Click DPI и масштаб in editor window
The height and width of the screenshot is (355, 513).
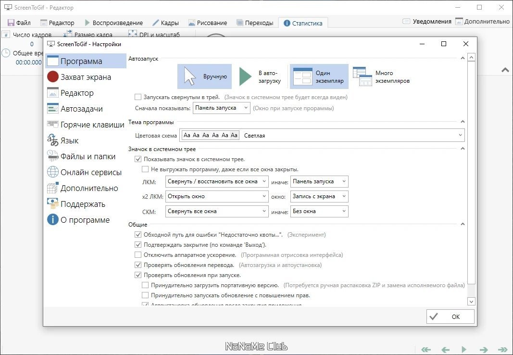coord(154,34)
